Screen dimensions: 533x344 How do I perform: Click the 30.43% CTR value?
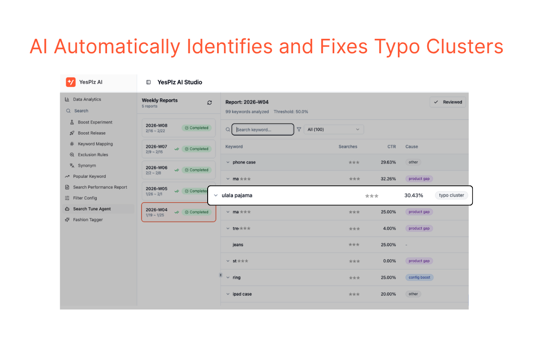point(414,196)
